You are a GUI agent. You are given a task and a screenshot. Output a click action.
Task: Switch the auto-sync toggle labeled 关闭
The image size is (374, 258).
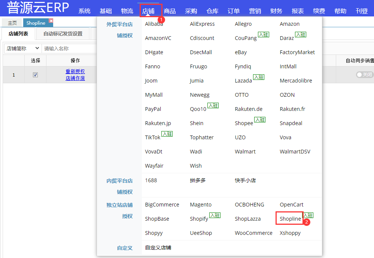point(364,75)
